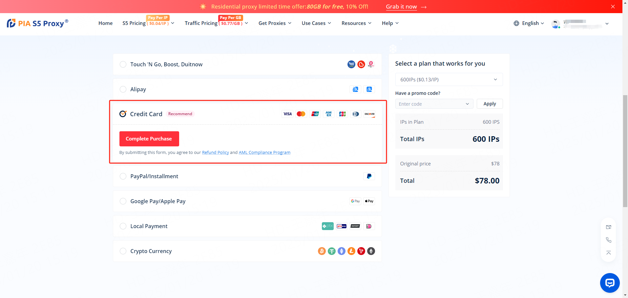The width and height of the screenshot is (628, 298).
Task: Click the Complete Purchase button
Action: [149, 139]
